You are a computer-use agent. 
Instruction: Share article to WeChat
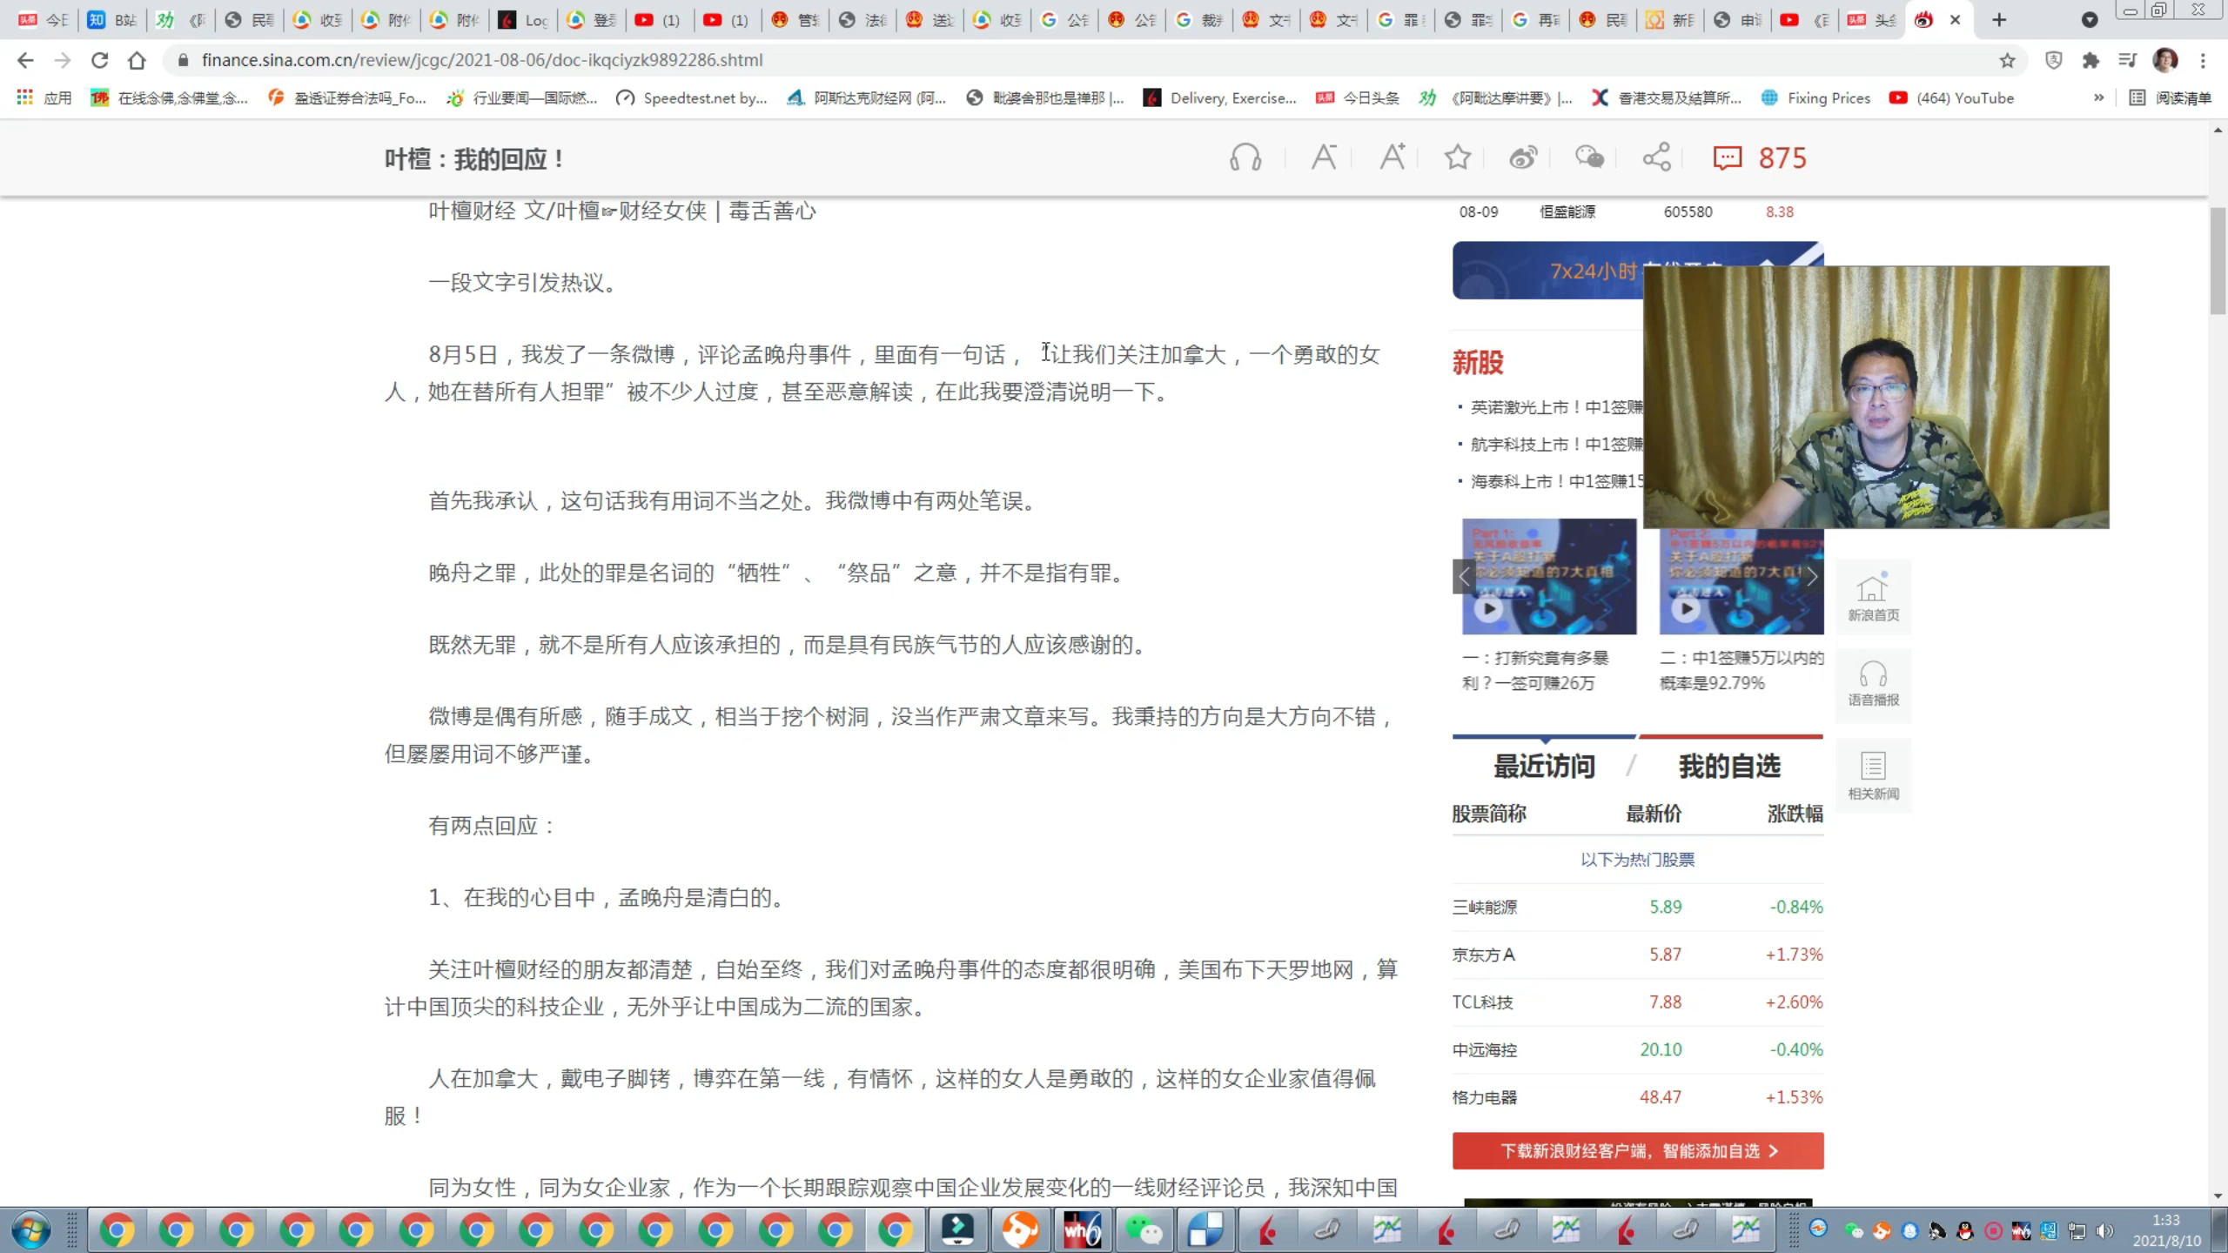(1590, 157)
